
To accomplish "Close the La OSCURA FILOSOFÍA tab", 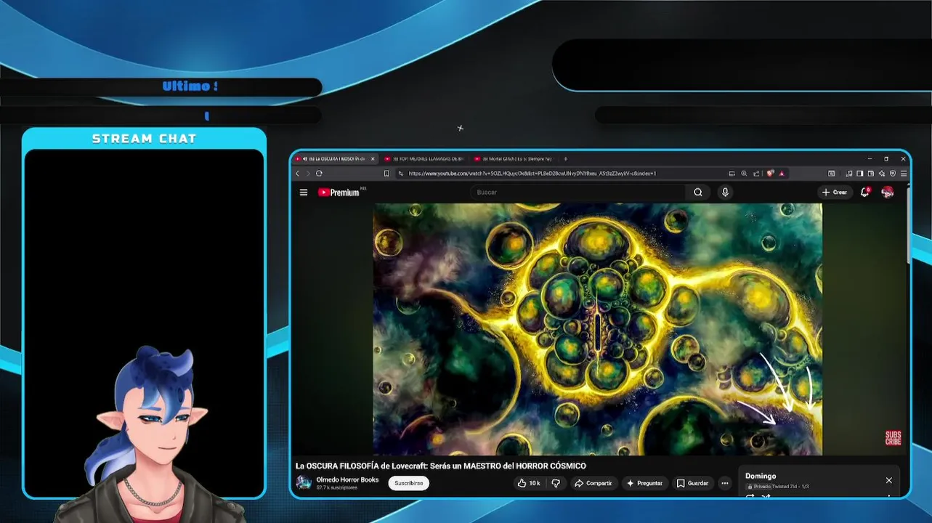I will [x=373, y=158].
